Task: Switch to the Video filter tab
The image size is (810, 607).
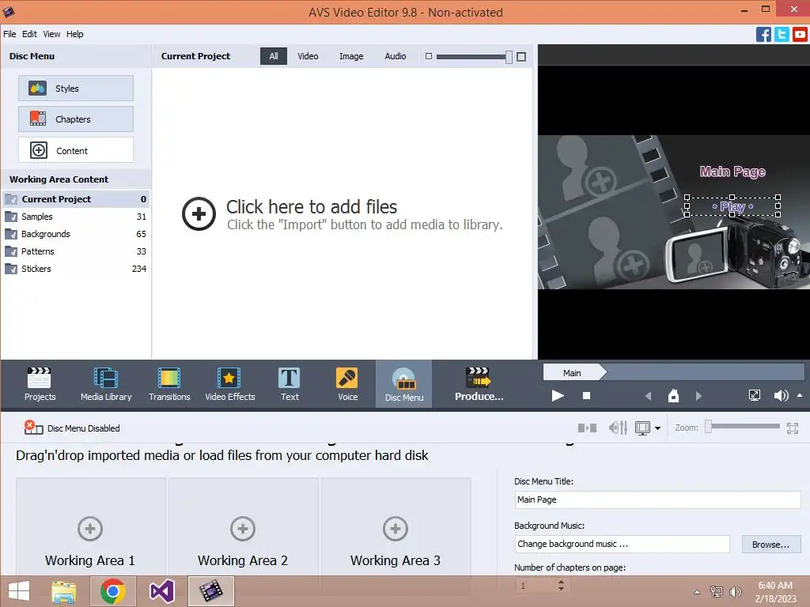Action: pyautogui.click(x=308, y=56)
